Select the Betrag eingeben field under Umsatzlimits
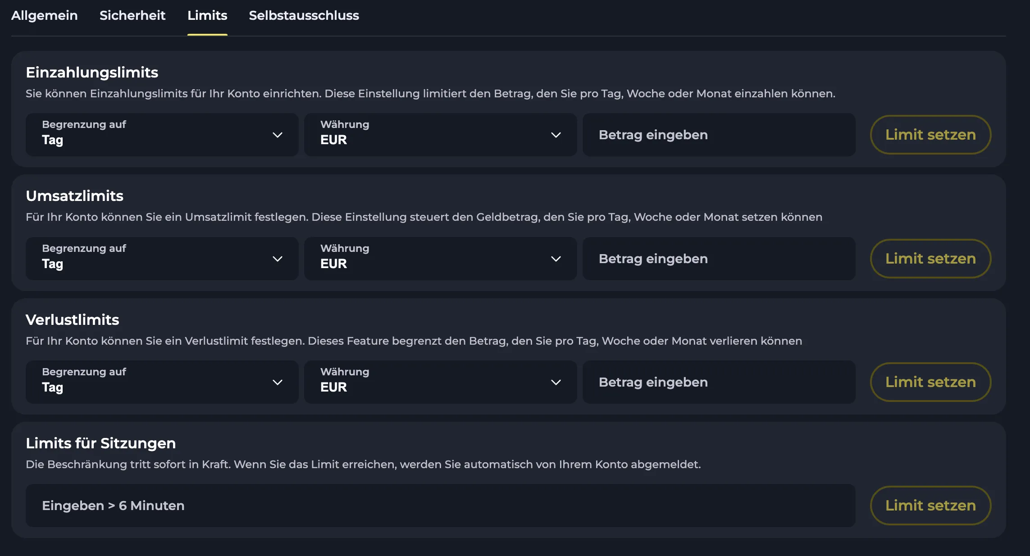The height and width of the screenshot is (556, 1030). point(719,258)
